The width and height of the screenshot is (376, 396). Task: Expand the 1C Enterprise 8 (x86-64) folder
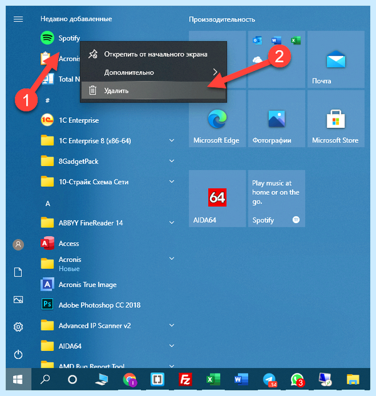pyautogui.click(x=172, y=140)
